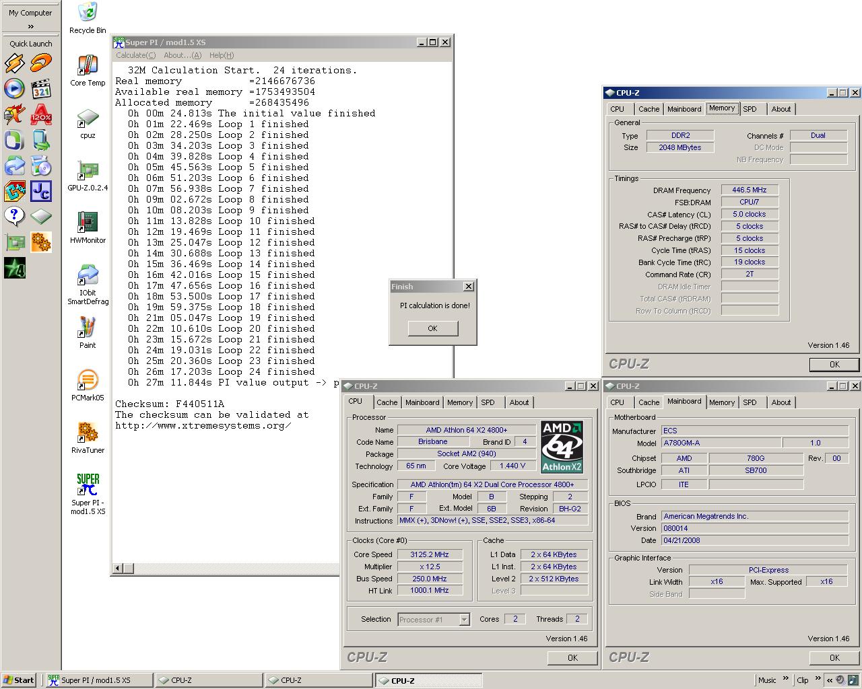Open the CD installer icon in Quick Launch
Screen dimensions: 862x689
[x=41, y=166]
